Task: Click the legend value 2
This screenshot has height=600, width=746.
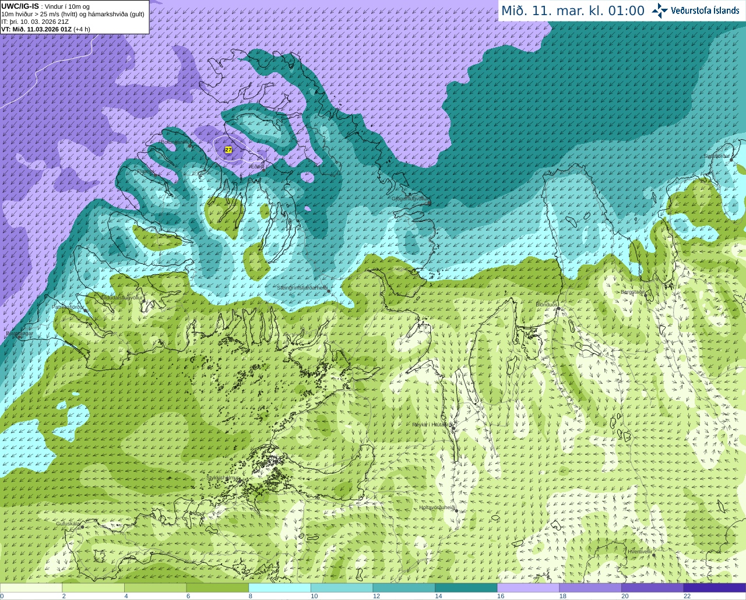Action: [64, 596]
